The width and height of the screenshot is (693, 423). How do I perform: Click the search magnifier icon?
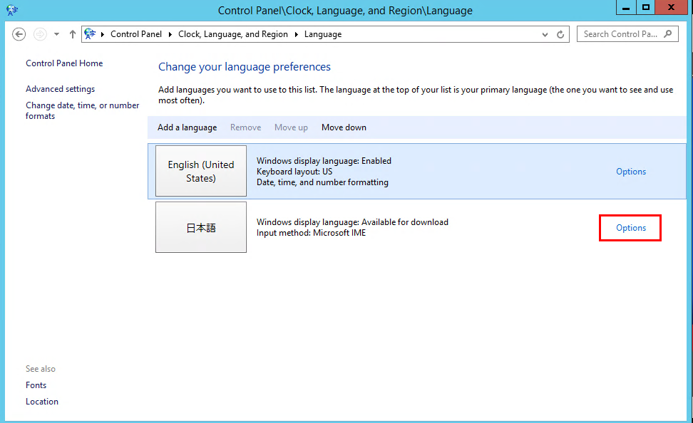point(667,34)
